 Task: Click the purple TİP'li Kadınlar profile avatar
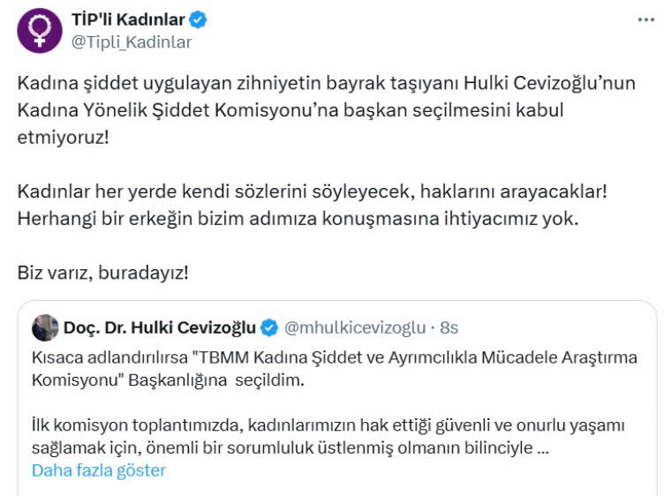[x=40, y=31]
